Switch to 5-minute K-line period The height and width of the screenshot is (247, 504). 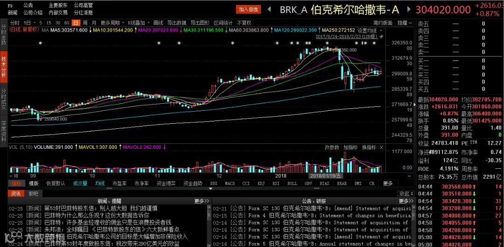41,23
